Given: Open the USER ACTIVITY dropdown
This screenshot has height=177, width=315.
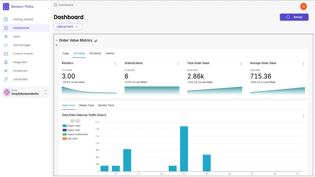Looking at the screenshot, I should (x=68, y=27).
